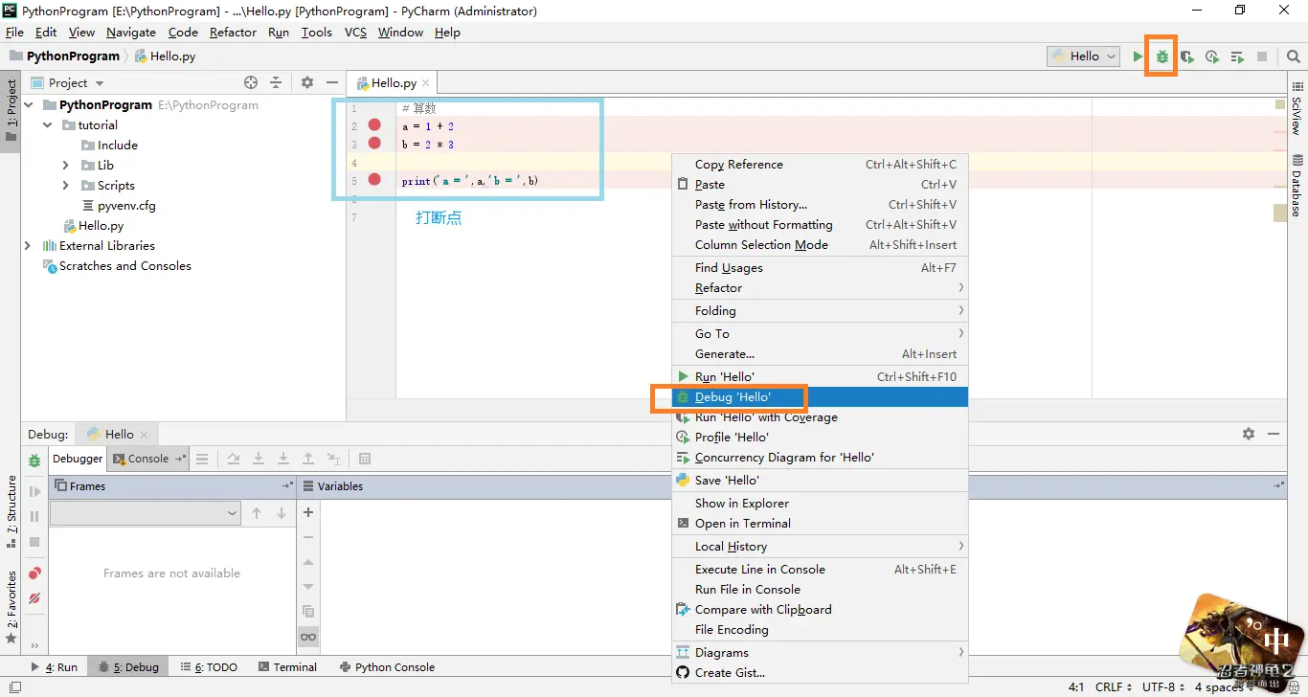Open the 6: TODO tool window
1308x697 pixels.
click(208, 667)
